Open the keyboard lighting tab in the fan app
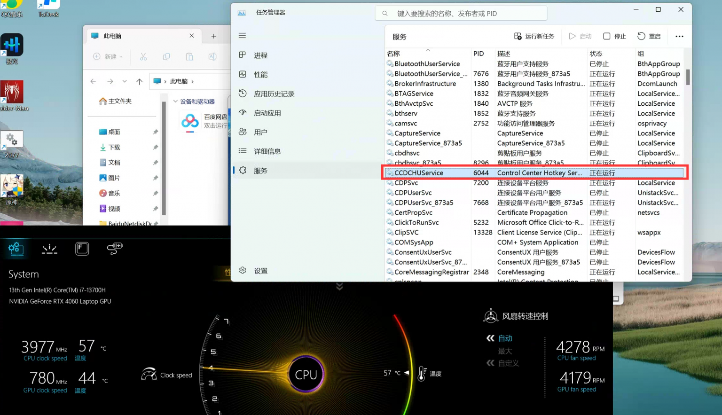 click(49, 249)
